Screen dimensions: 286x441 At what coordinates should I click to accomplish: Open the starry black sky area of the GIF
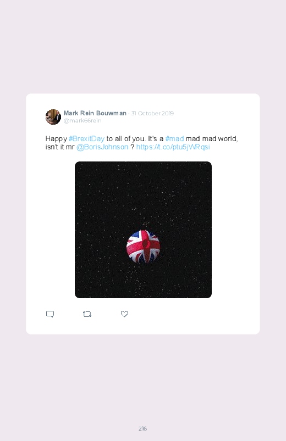coord(143,197)
